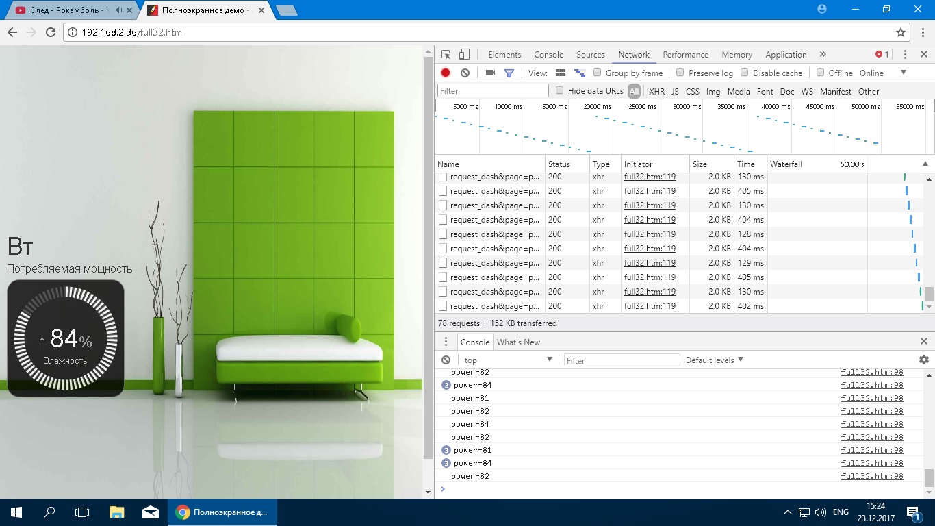
Task: Filter requests by XHR type
Action: (x=656, y=91)
